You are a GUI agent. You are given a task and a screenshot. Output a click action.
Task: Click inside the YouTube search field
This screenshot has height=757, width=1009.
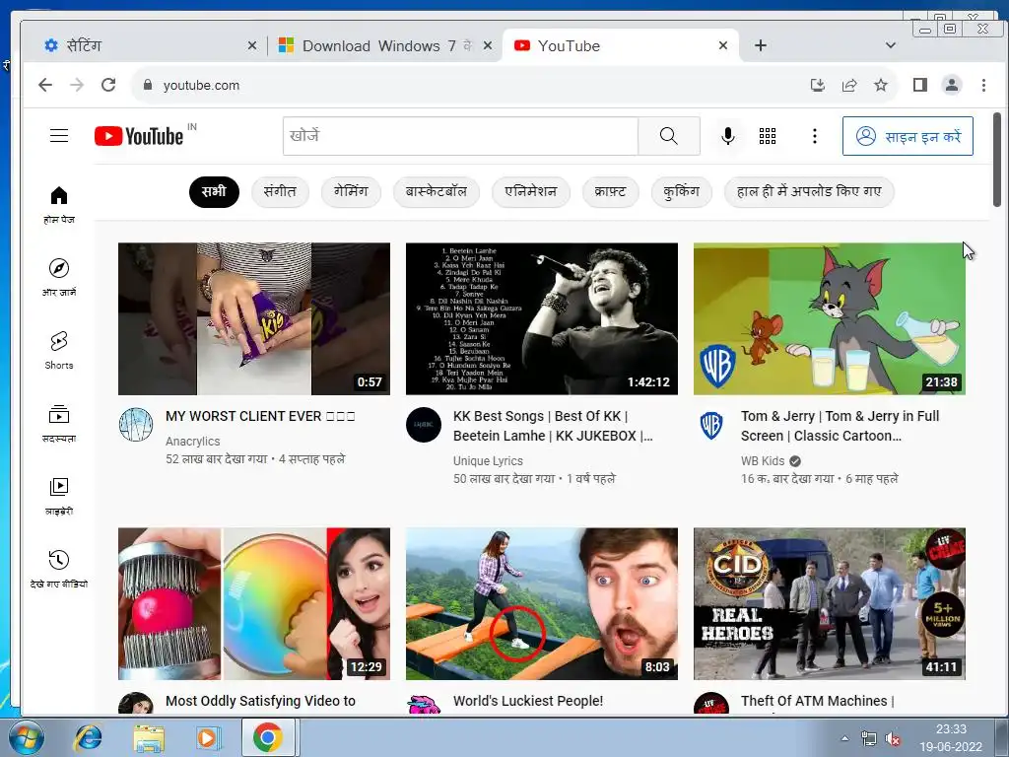(461, 136)
